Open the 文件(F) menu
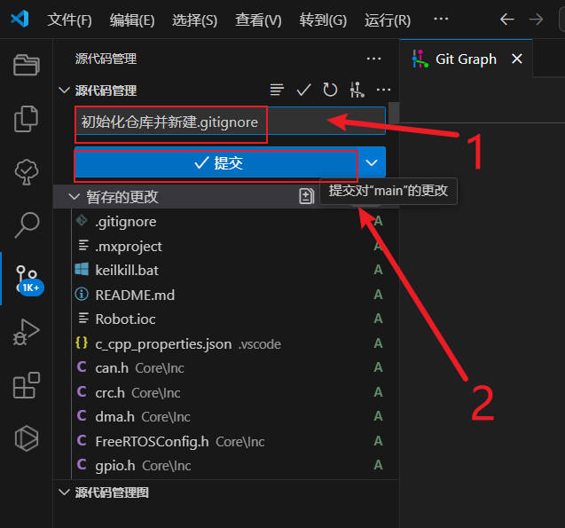565x528 pixels. 69,20
